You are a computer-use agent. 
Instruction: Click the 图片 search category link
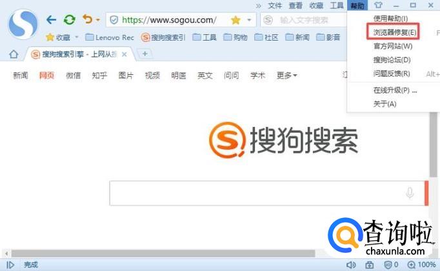(126, 75)
